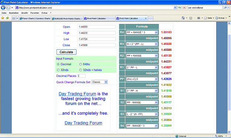Click the High price input field

click(97, 33)
